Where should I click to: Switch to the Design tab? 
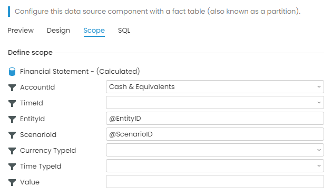(58, 31)
